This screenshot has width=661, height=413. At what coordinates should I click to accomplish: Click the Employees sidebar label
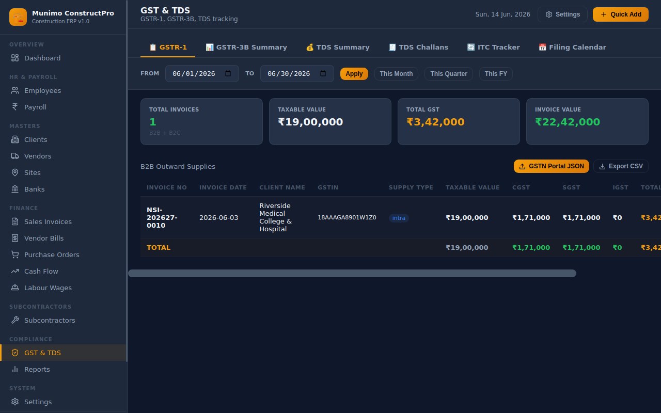coord(42,90)
